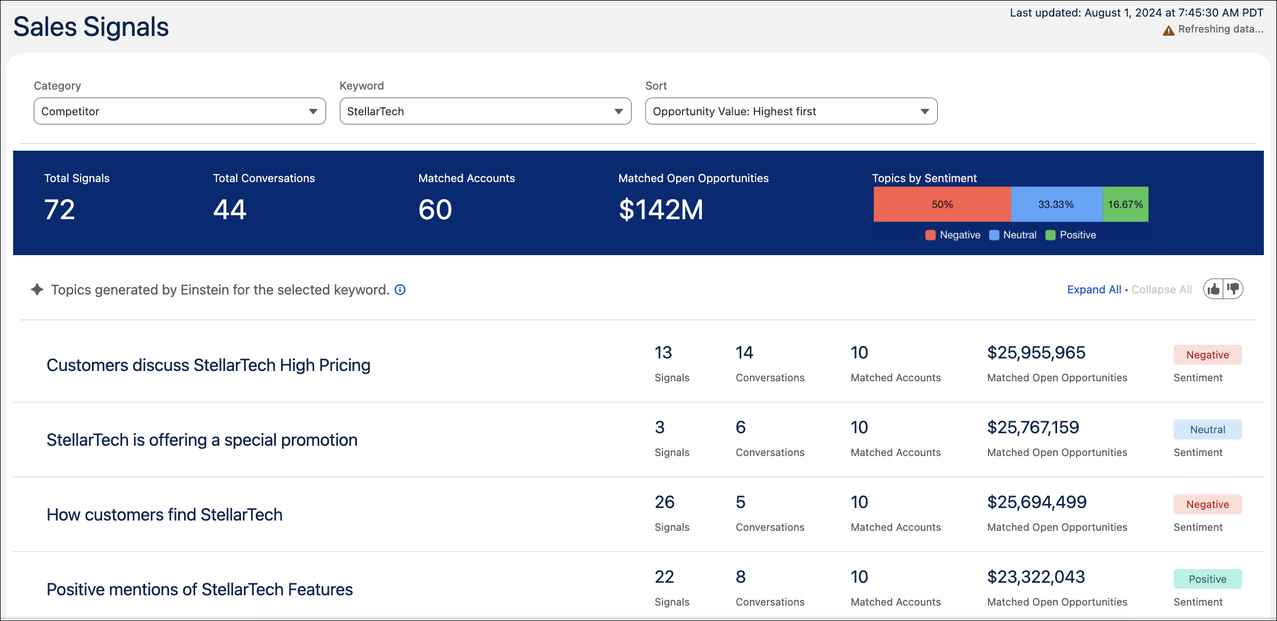Click the 5 Conversations count
The image size is (1277, 621).
(x=741, y=502)
